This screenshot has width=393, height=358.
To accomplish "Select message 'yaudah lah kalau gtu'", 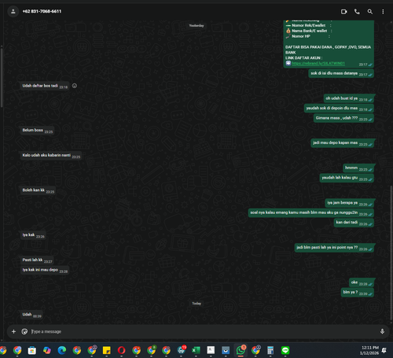I will click(x=347, y=178).
